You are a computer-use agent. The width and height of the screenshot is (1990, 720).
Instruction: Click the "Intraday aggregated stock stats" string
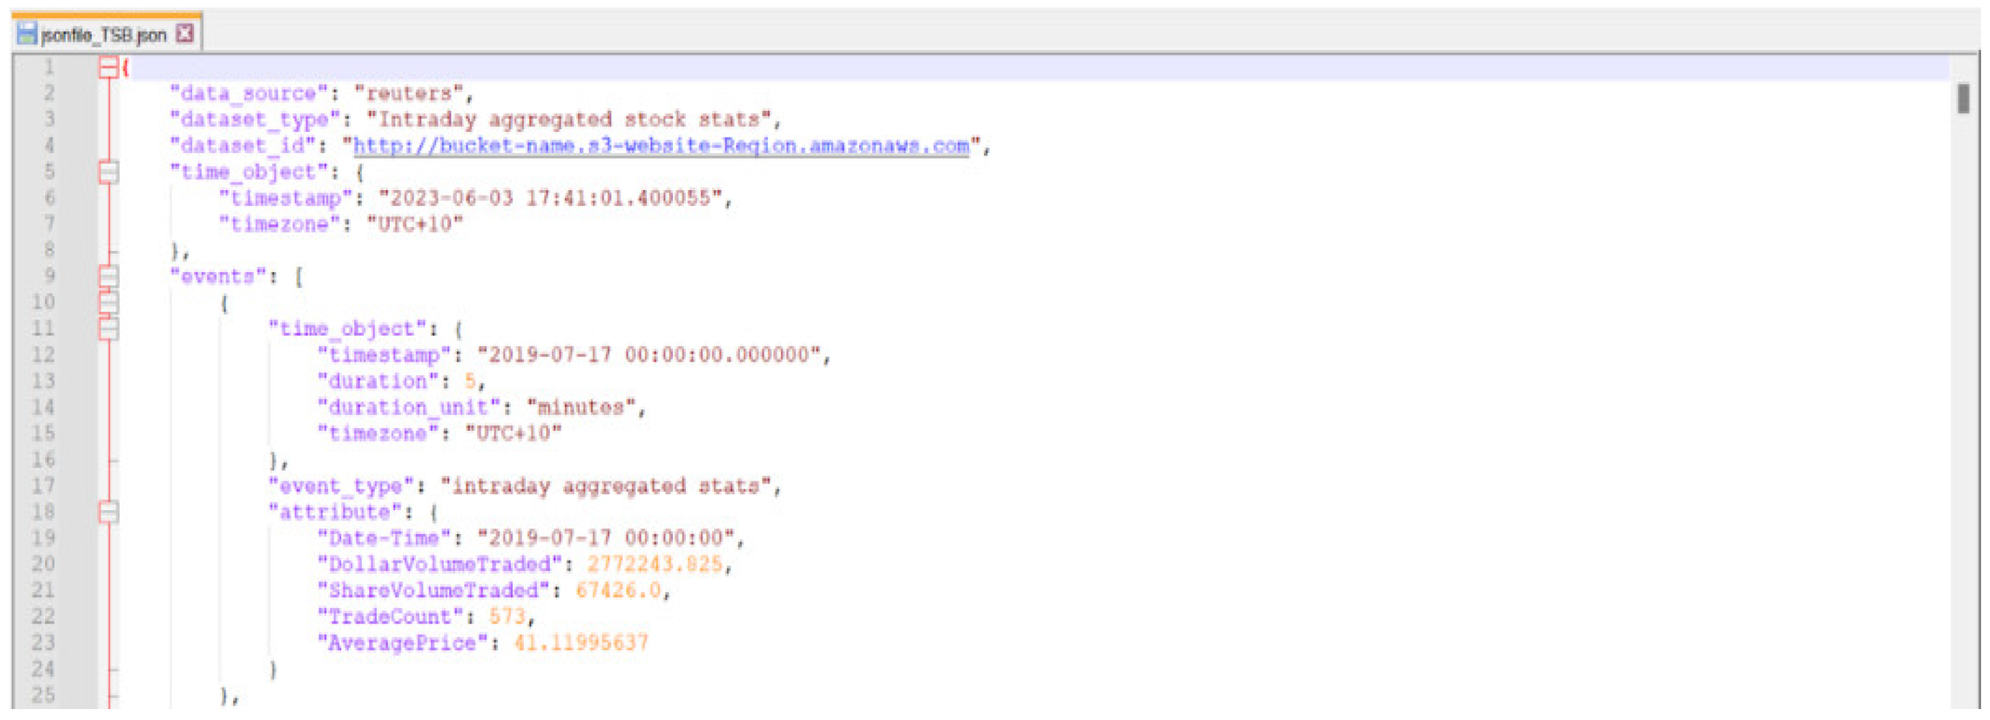pos(568,120)
